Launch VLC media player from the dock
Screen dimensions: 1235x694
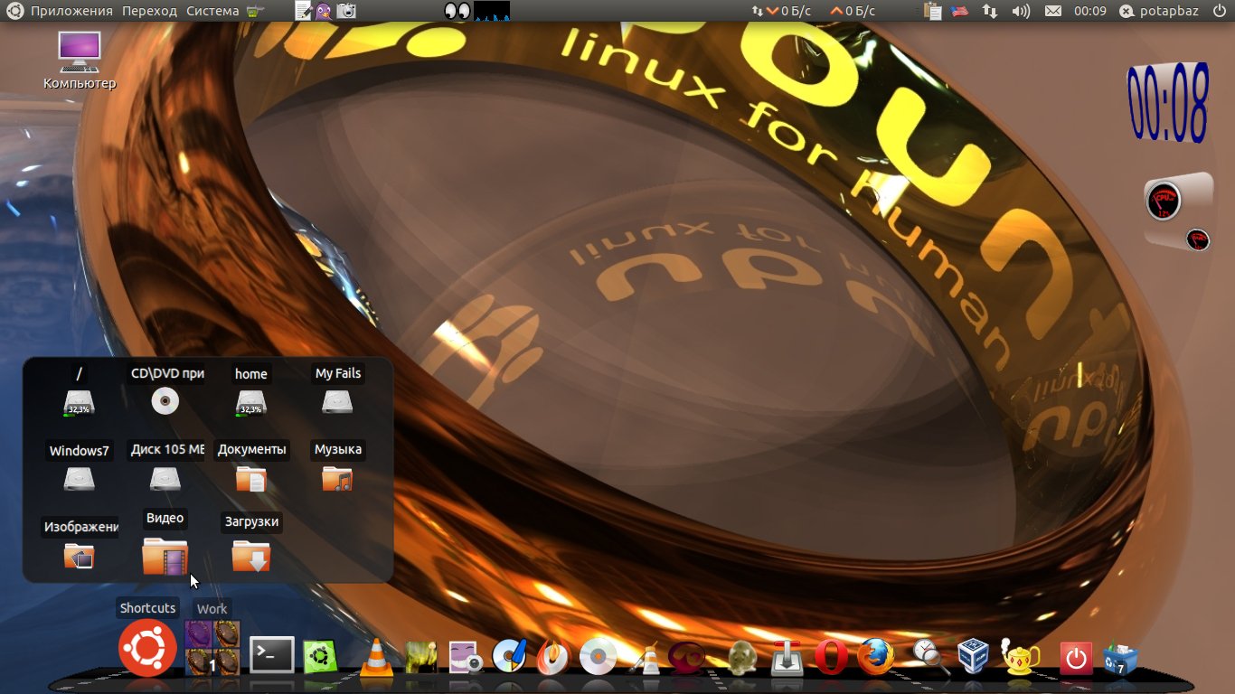click(x=377, y=657)
